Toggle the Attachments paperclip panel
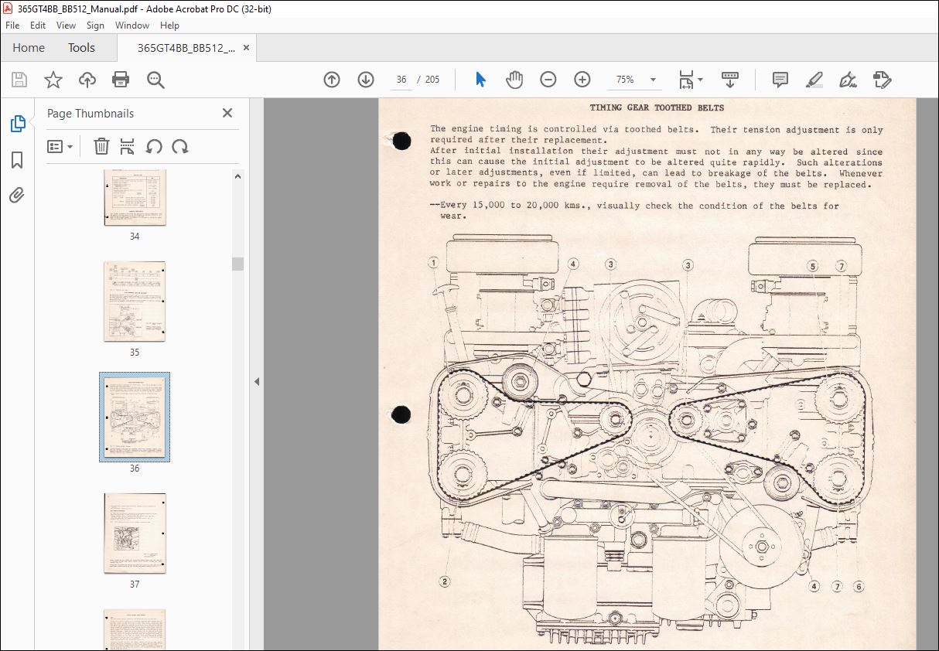This screenshot has width=939, height=651. [x=17, y=196]
